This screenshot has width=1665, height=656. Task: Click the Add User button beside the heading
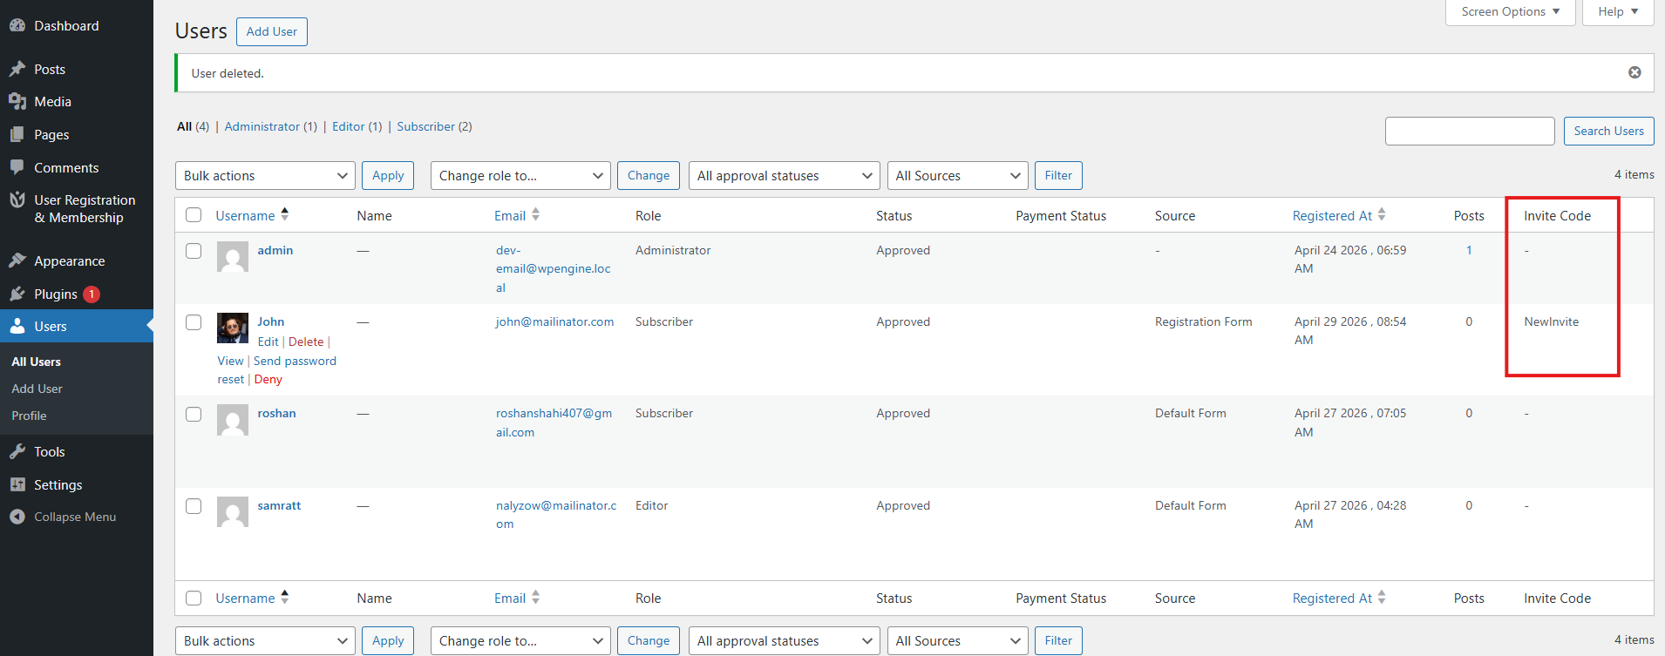point(272,31)
